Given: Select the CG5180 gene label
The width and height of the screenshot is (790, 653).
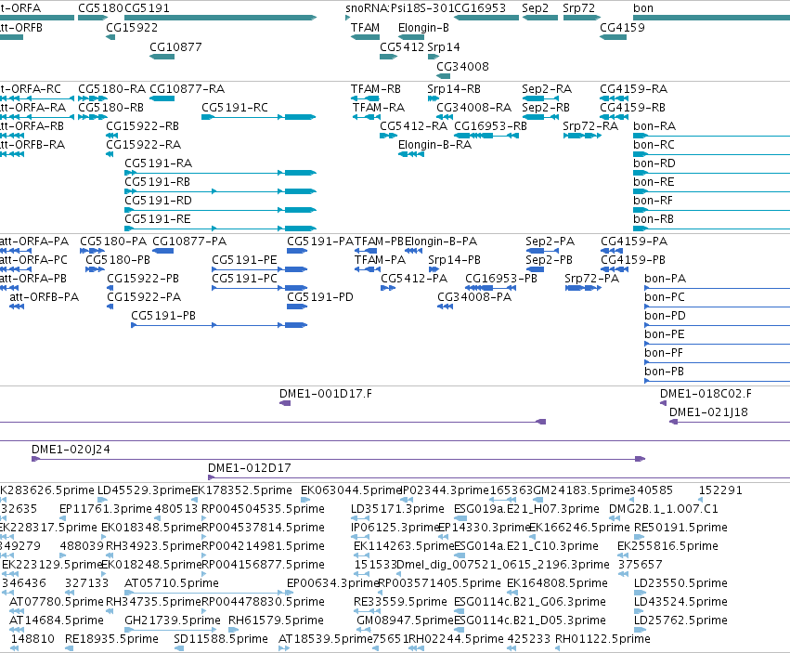Looking at the screenshot, I should 100,8.
